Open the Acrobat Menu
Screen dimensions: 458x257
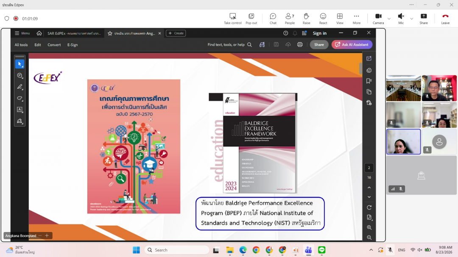[22, 33]
